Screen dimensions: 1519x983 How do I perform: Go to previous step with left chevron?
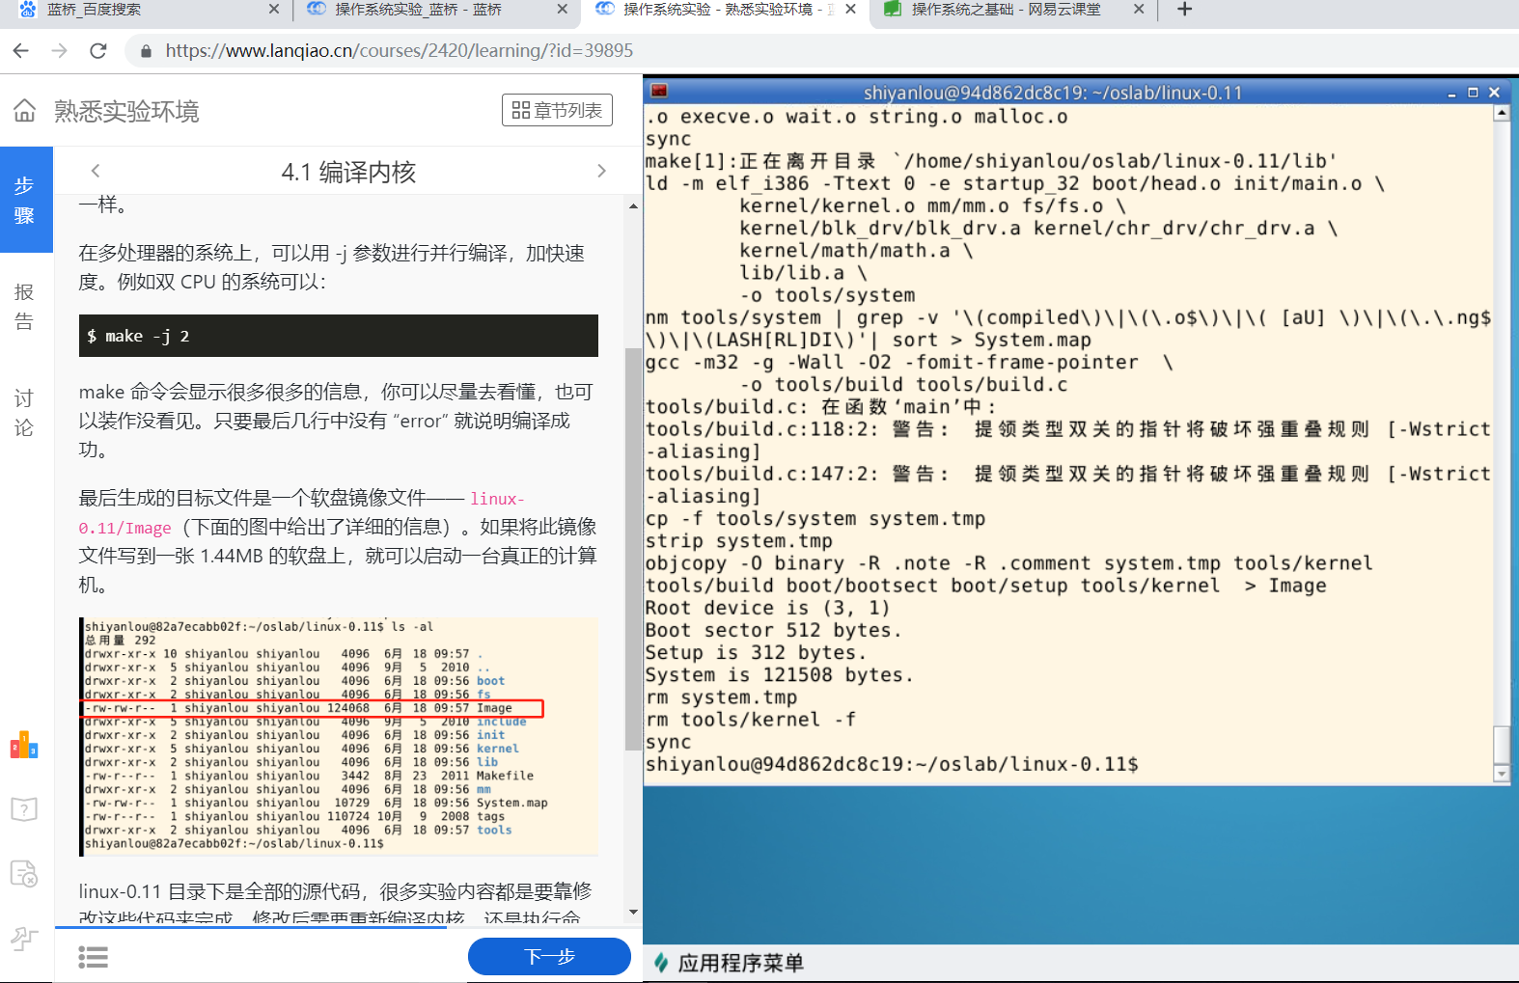point(96,171)
